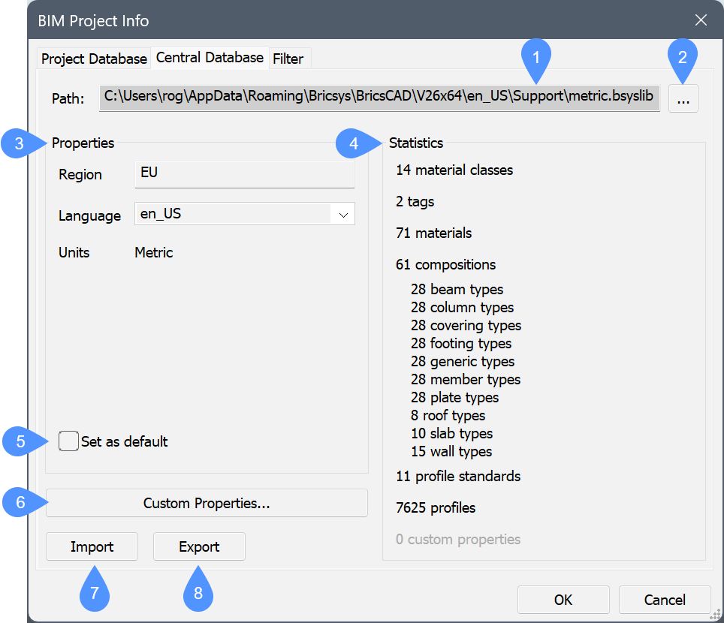Screen dimensions: 724x623
Task: Click the Region input field
Action: click(244, 173)
